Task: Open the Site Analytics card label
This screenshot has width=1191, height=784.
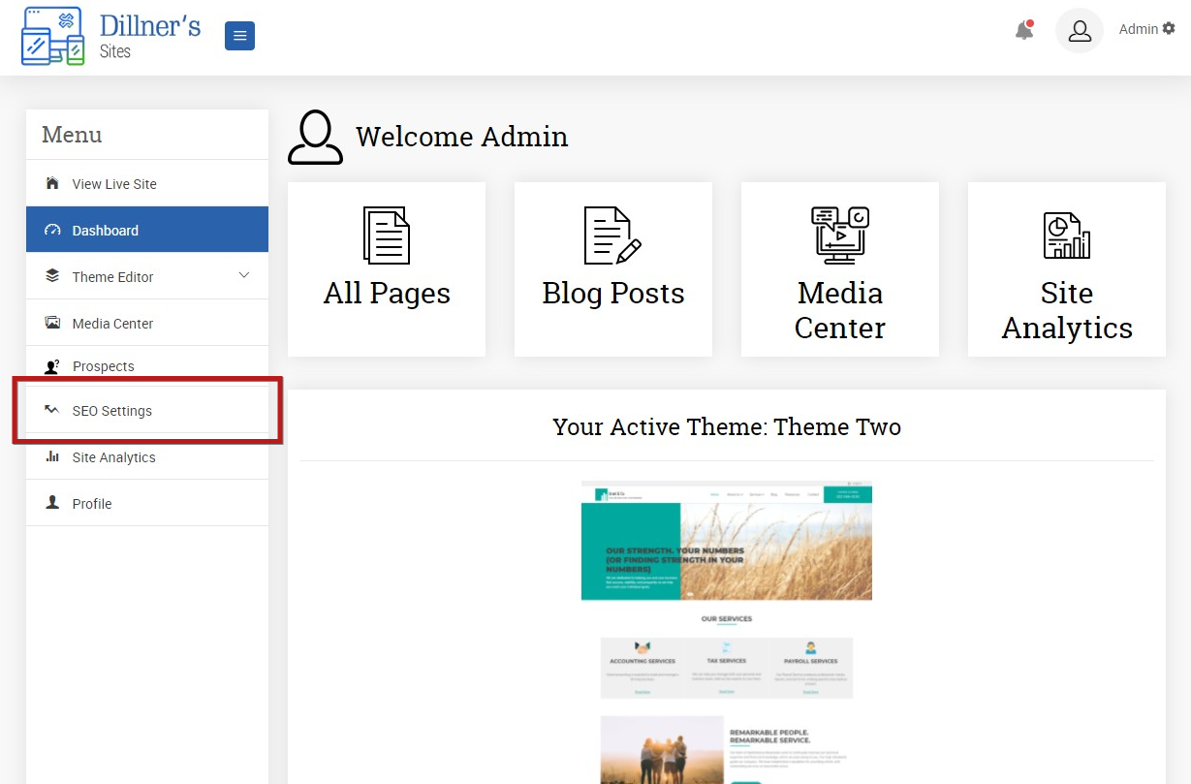Action: pyautogui.click(x=1067, y=310)
